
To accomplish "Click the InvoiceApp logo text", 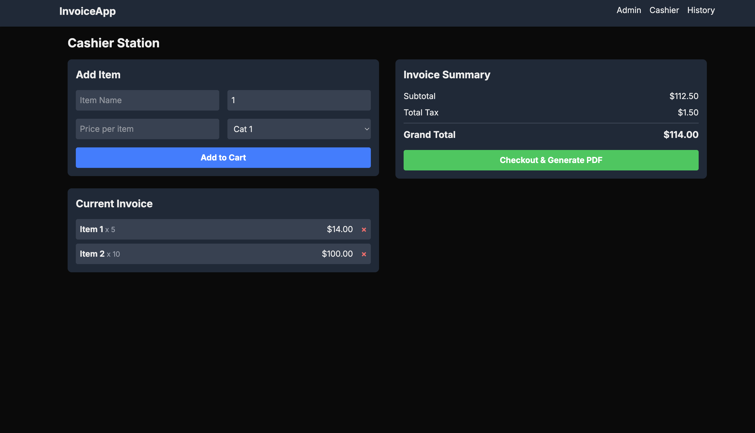I will 88,11.
